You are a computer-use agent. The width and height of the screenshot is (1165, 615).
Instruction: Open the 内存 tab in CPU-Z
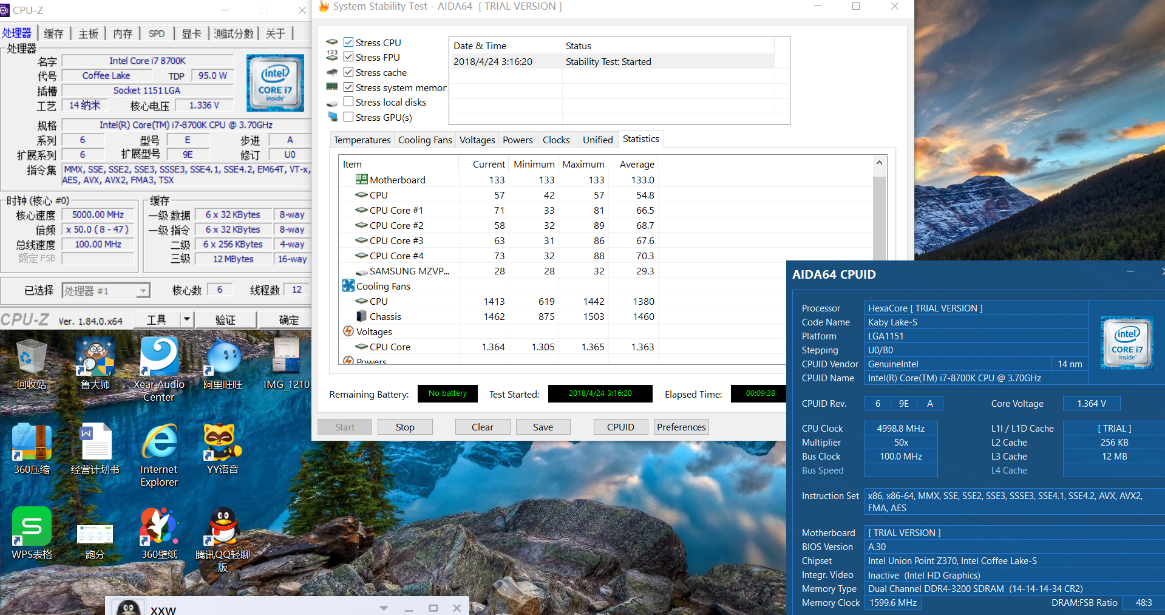[x=123, y=34]
